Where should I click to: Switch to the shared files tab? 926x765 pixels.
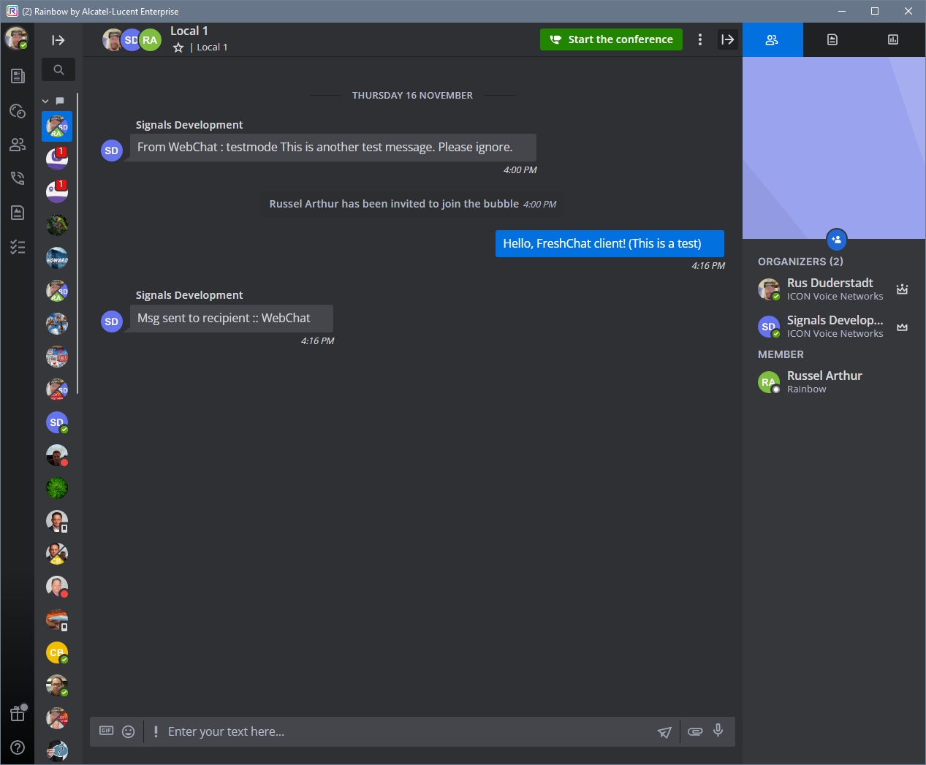point(832,39)
